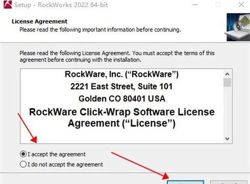The height and width of the screenshot is (184, 250).
Task: Click the 'Golden CO 80401 USA' address line
Action: point(122,99)
